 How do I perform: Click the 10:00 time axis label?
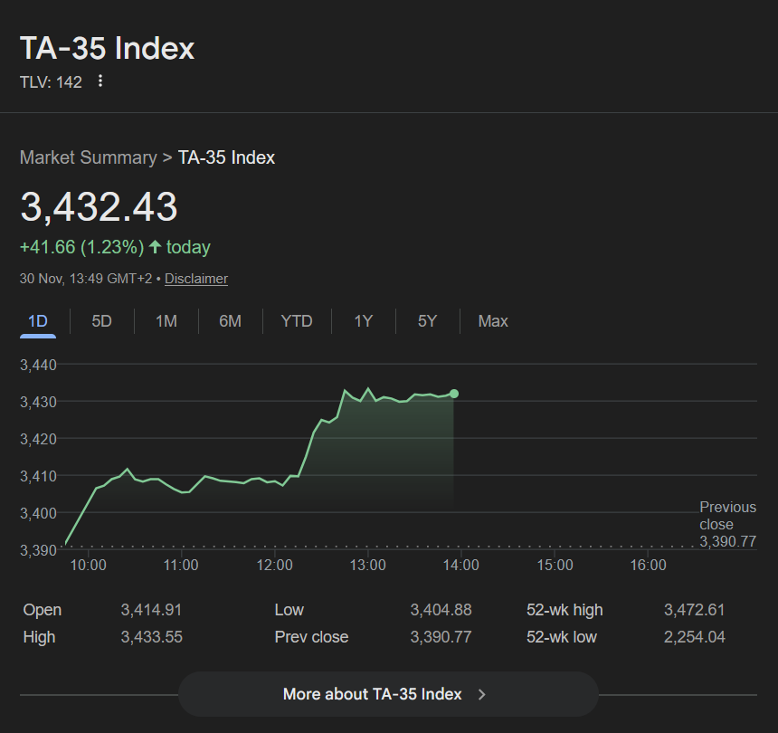tap(89, 565)
